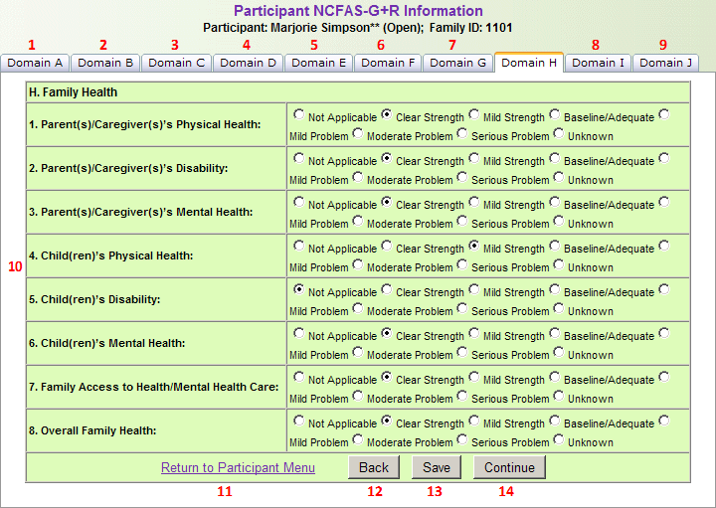Set Overall Family Health to Mild Strength
This screenshot has height=508, width=716.
coord(474,421)
